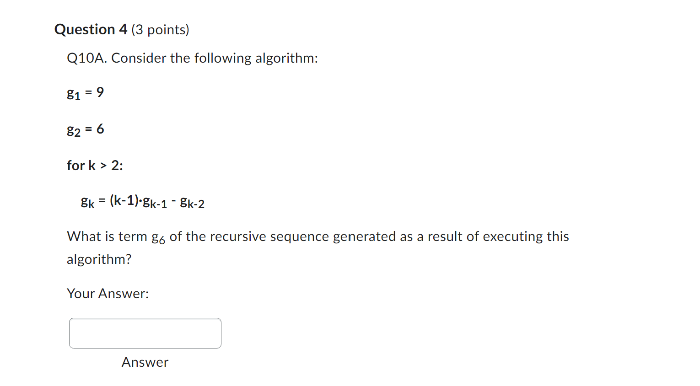The image size is (700, 386).
Task: Select the Q10A question introduction line
Action: click(192, 58)
